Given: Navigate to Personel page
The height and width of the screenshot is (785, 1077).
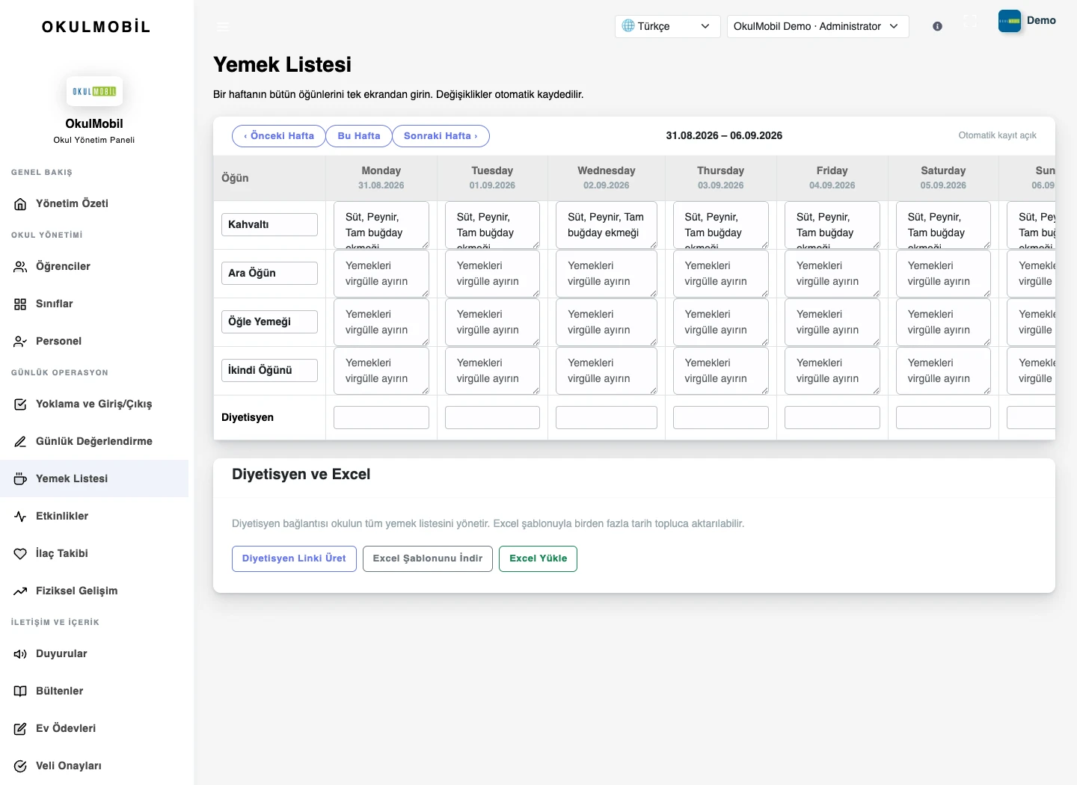Looking at the screenshot, I should tap(94, 341).
